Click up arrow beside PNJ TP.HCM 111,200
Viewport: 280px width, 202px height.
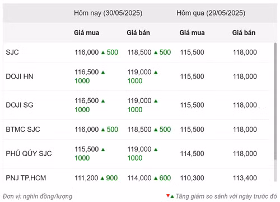tap(102, 178)
